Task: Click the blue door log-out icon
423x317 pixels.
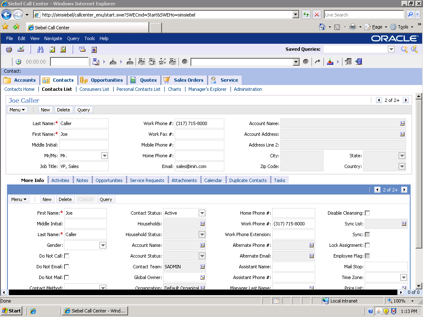Action: click(359, 62)
